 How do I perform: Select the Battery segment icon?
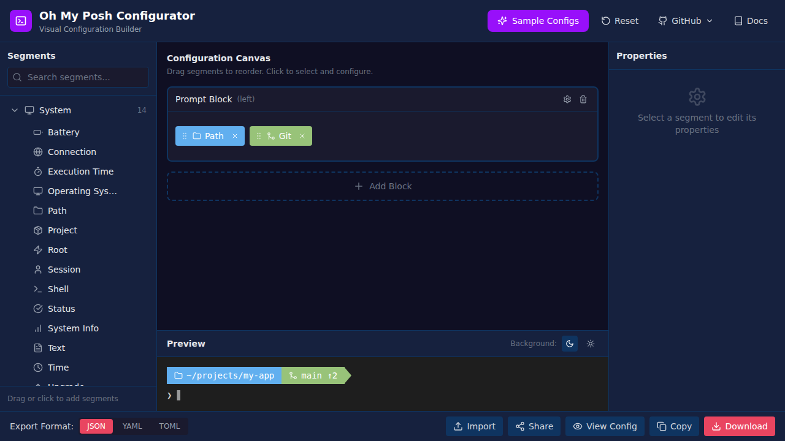point(38,132)
